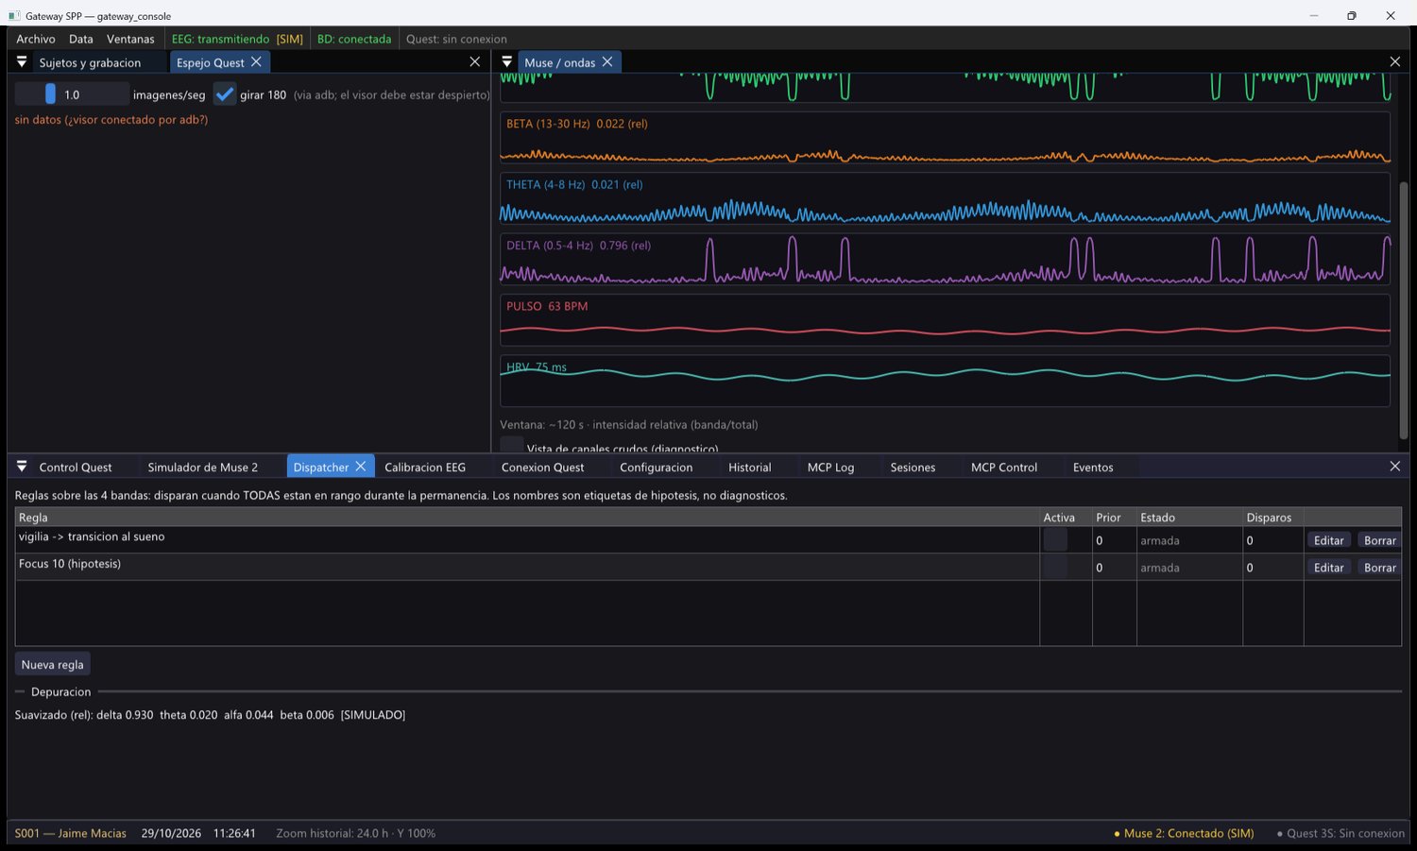
Task: Switch to Control Quest tab
Action: point(76,468)
